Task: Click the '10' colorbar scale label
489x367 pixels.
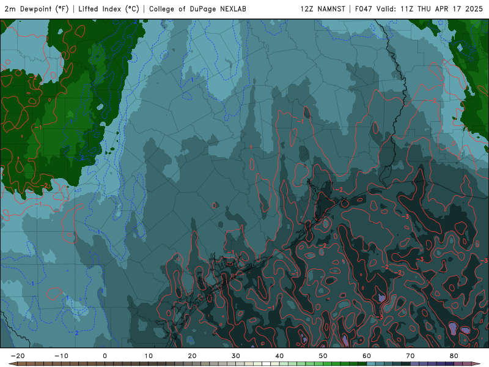Action: point(149,356)
